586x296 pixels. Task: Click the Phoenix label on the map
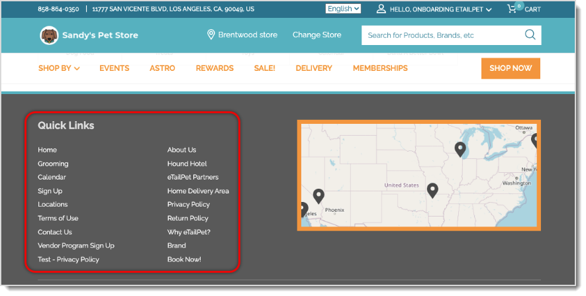334,210
